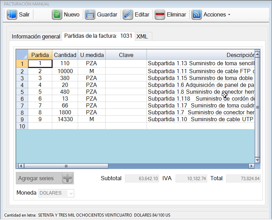Click the vertical scrollbar thumb
The image size is (272, 220).
coord(258,107)
